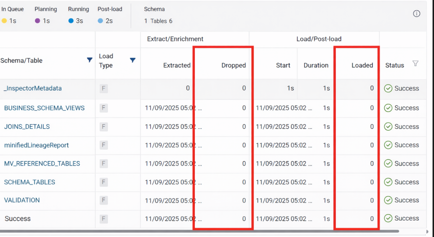Image resolution: width=434 pixels, height=237 pixels.
Task: Click the yellow In Queue status dot
Action: click(x=4, y=21)
